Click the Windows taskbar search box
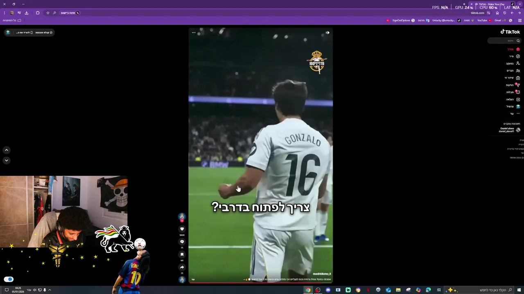The width and height of the screenshot is (524, 294). click(x=480, y=290)
